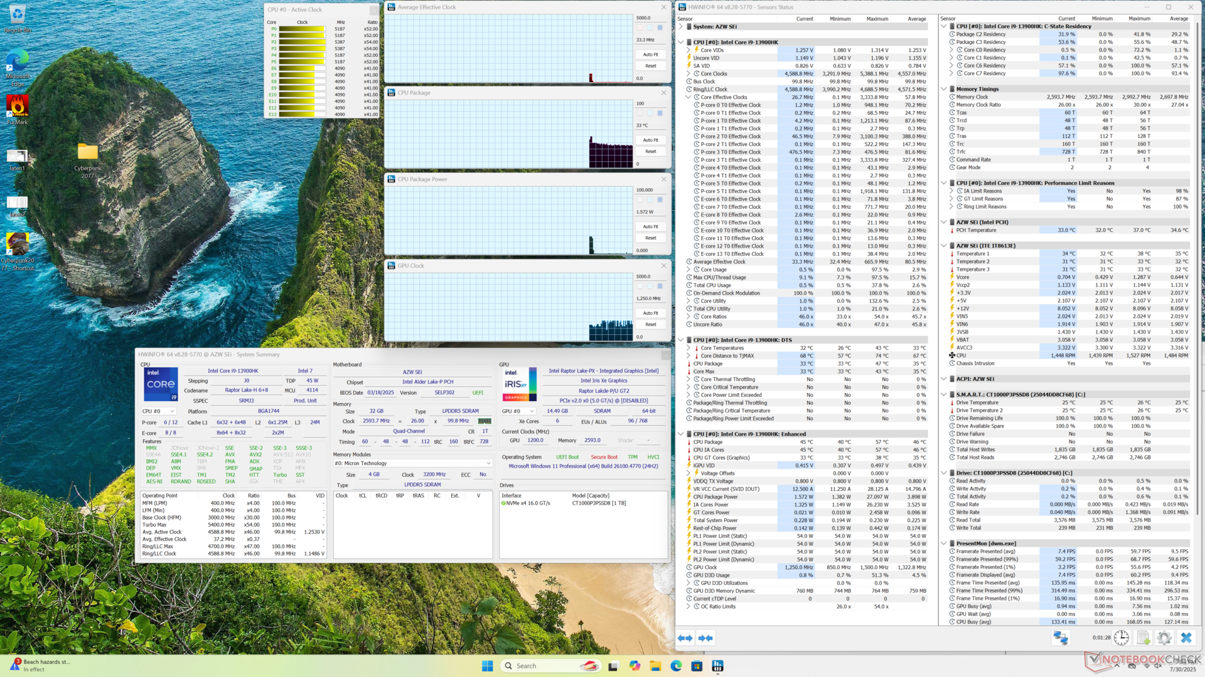Select the GPU Clock sensor row
Image resolution: width=1205 pixels, height=677 pixels.
pyautogui.click(x=807, y=567)
